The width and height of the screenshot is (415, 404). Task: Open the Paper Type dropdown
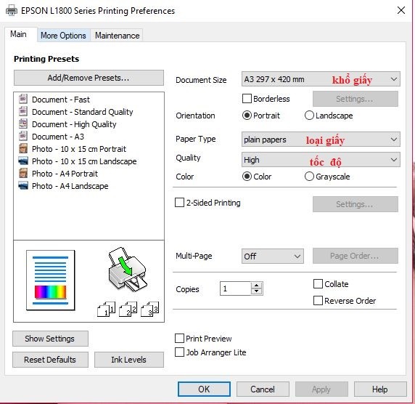(x=321, y=140)
